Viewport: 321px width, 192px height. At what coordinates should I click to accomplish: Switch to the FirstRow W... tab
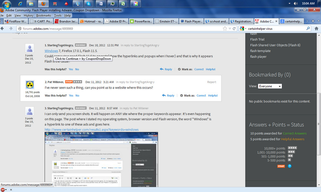[x=15, y=21]
